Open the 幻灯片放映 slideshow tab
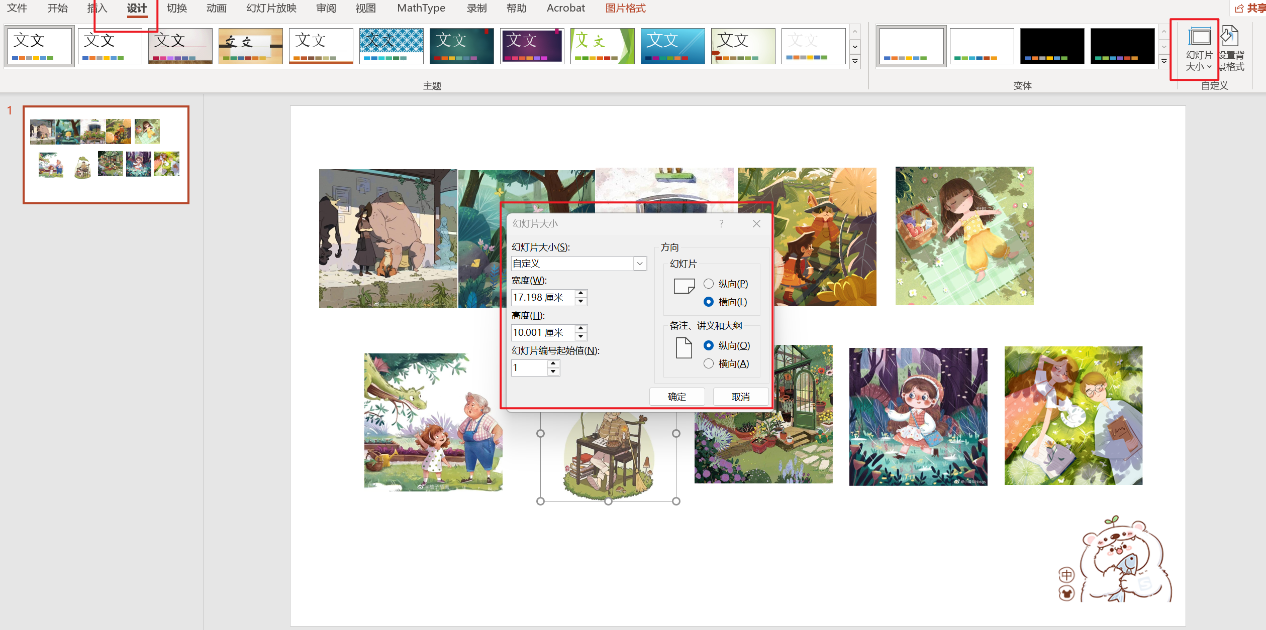 pyautogui.click(x=271, y=8)
